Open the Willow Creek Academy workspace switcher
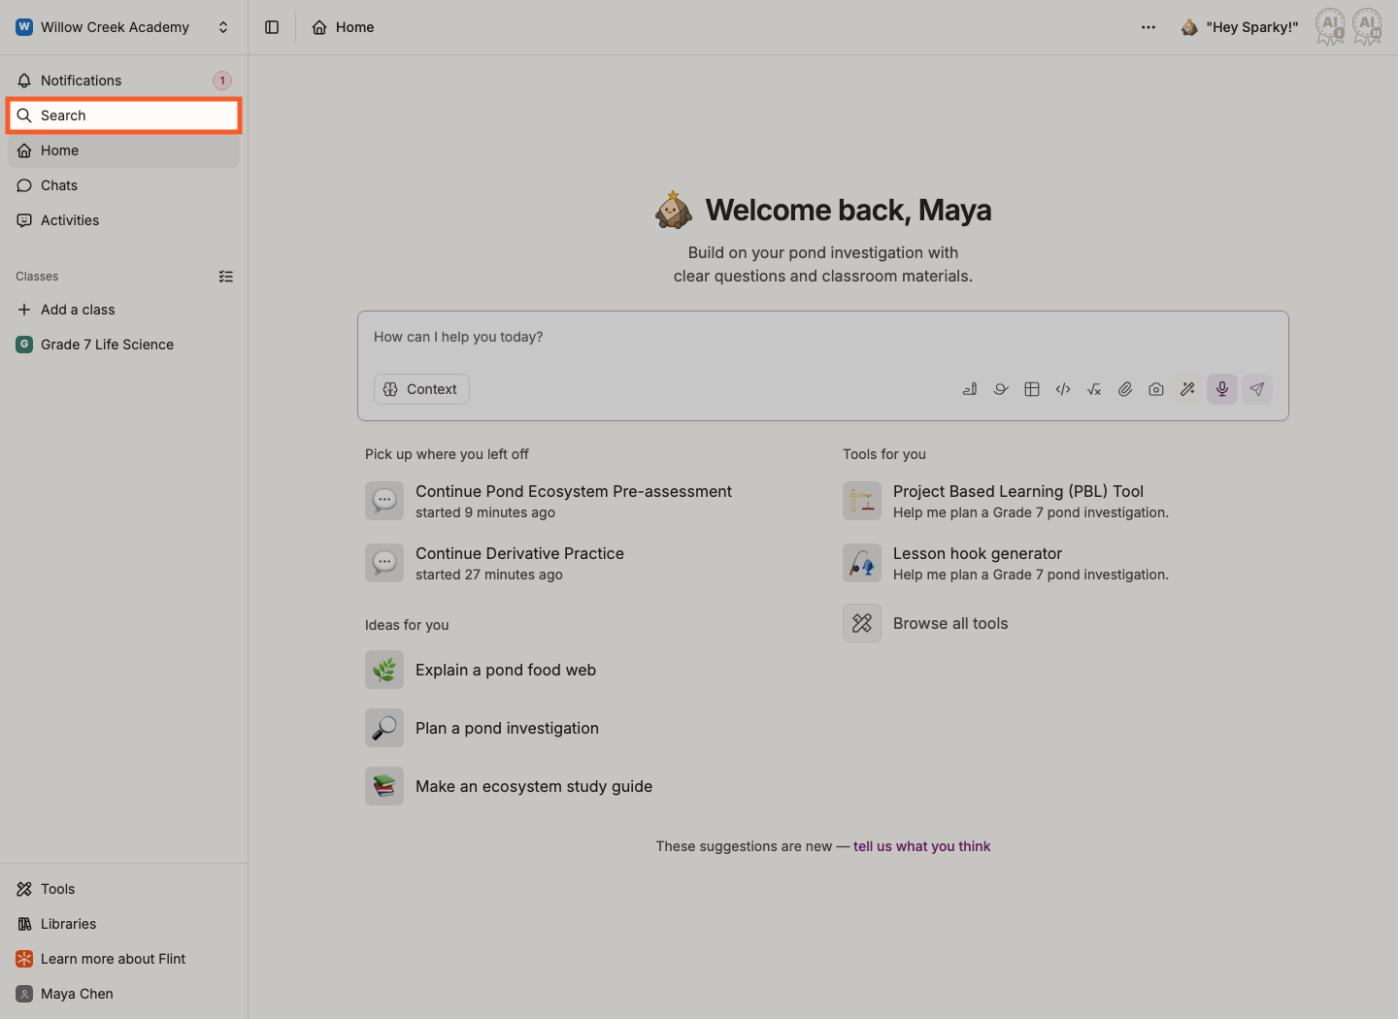 point(123,27)
